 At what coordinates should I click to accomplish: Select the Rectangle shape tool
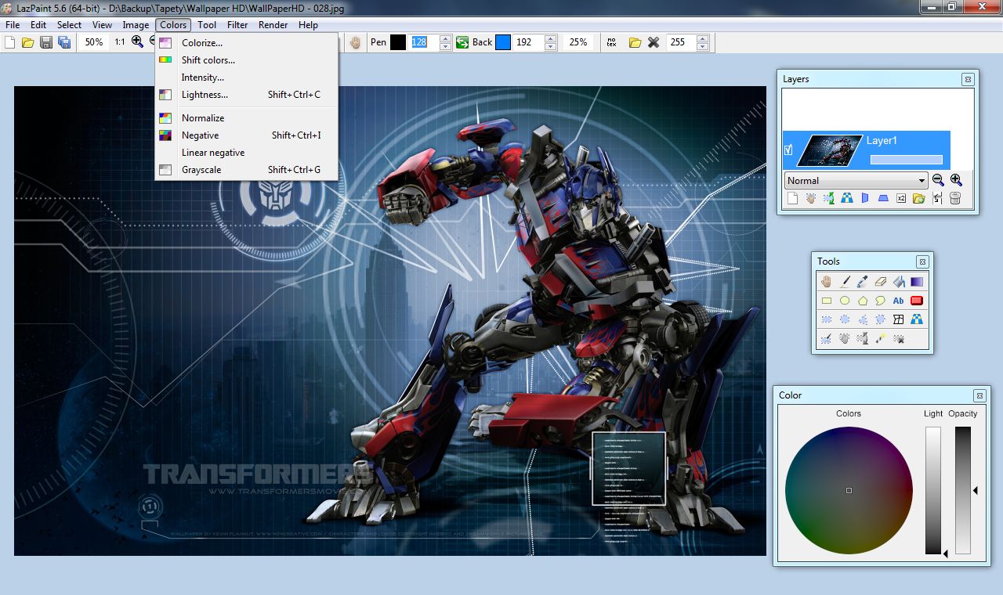[827, 301]
